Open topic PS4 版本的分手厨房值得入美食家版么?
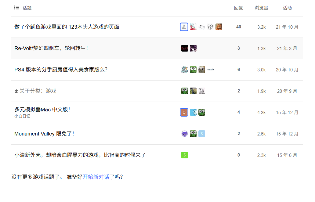Viewport: 315px width, 202px height. [x=61, y=70]
